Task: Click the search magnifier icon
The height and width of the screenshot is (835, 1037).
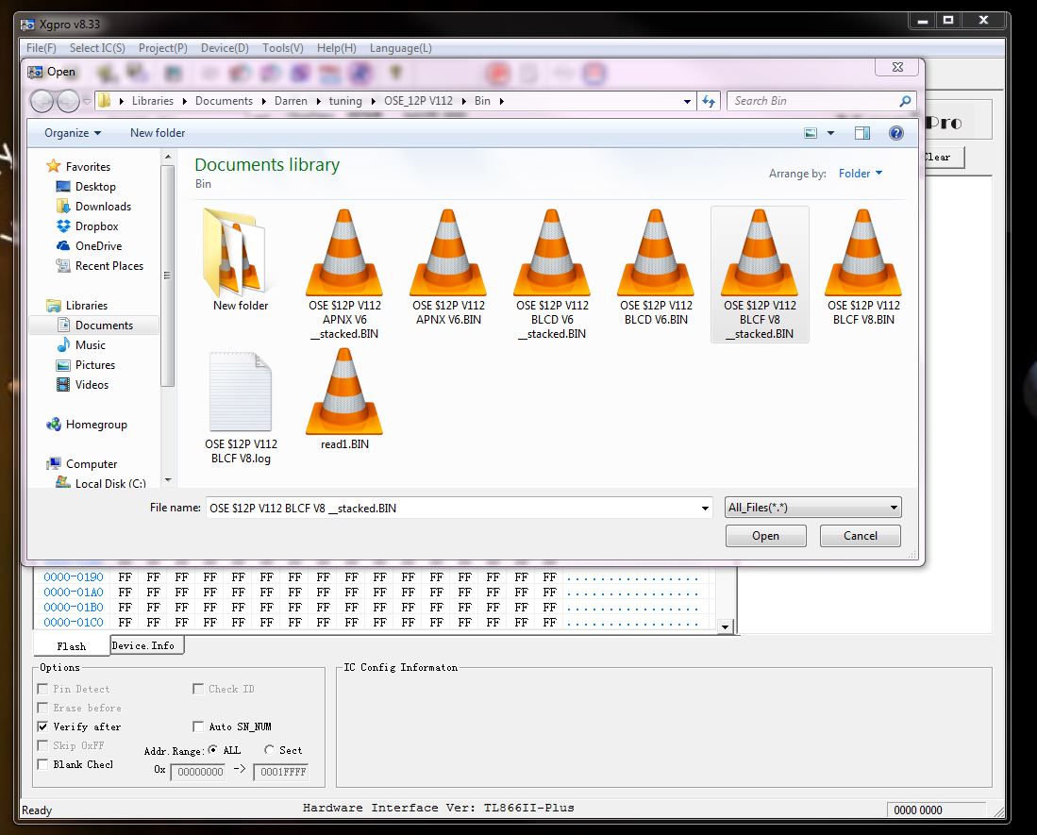Action: tap(905, 101)
